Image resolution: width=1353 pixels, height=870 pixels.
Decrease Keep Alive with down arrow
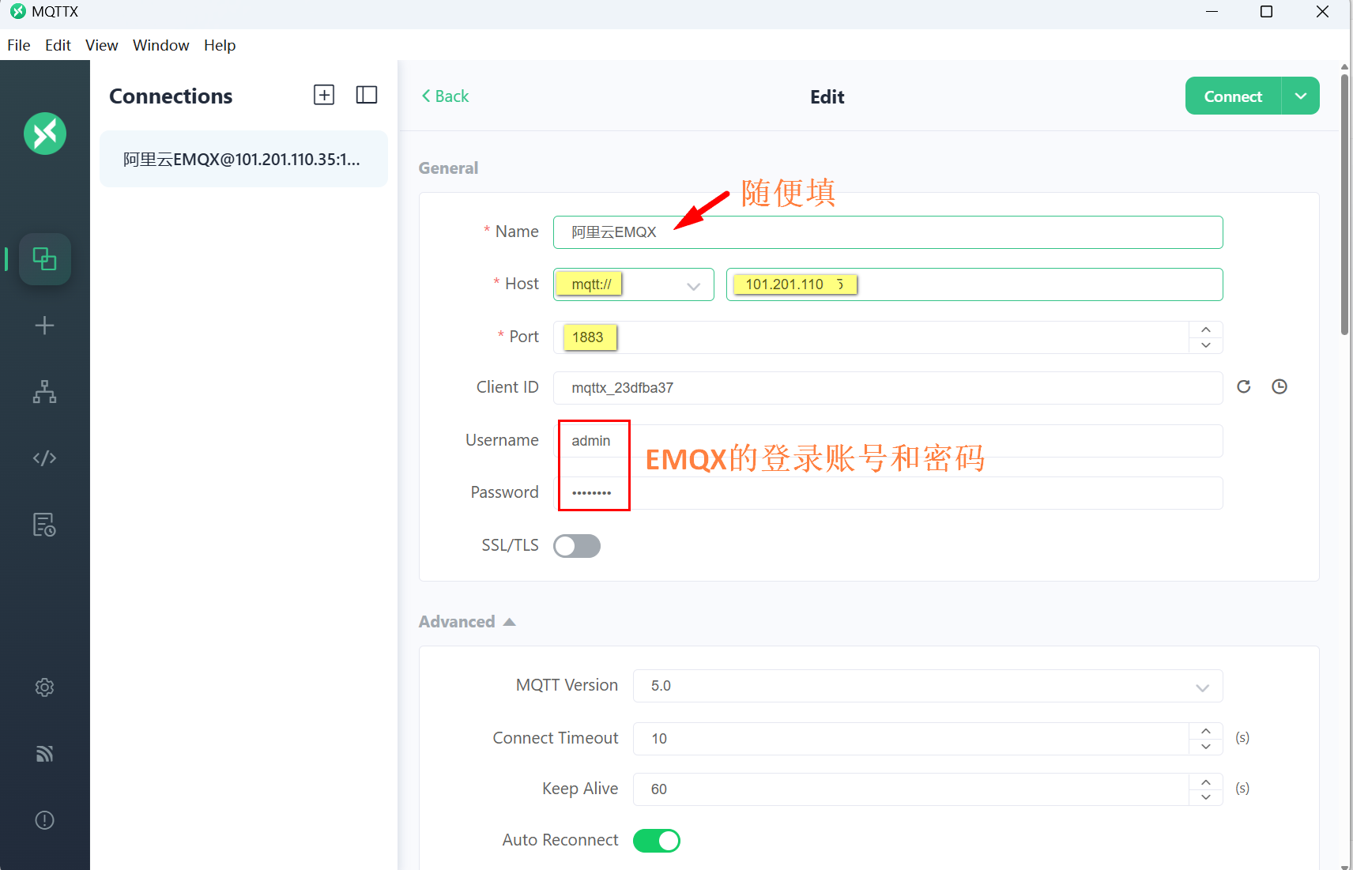pyautogui.click(x=1206, y=797)
